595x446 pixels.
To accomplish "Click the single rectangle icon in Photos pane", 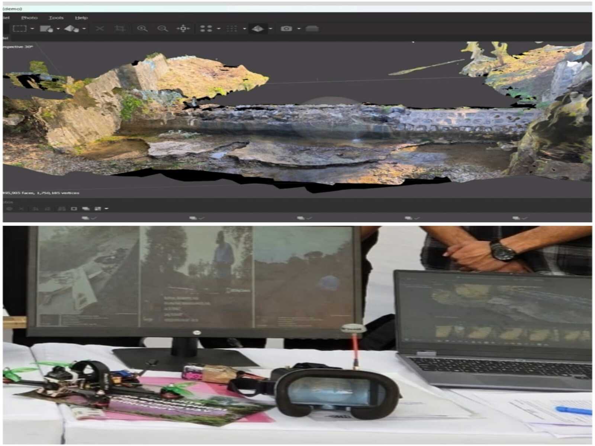I will 74,209.
